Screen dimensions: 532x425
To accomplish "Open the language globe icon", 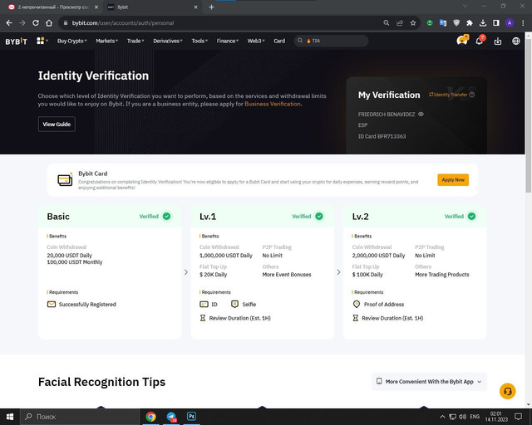I will click(515, 41).
